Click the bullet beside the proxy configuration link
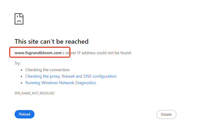The image size is (202, 140). click(22, 76)
